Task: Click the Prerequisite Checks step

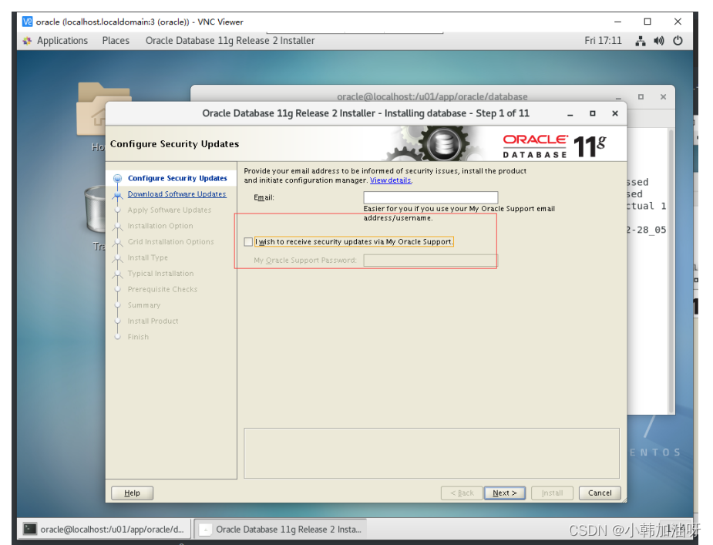Action: tap(163, 289)
